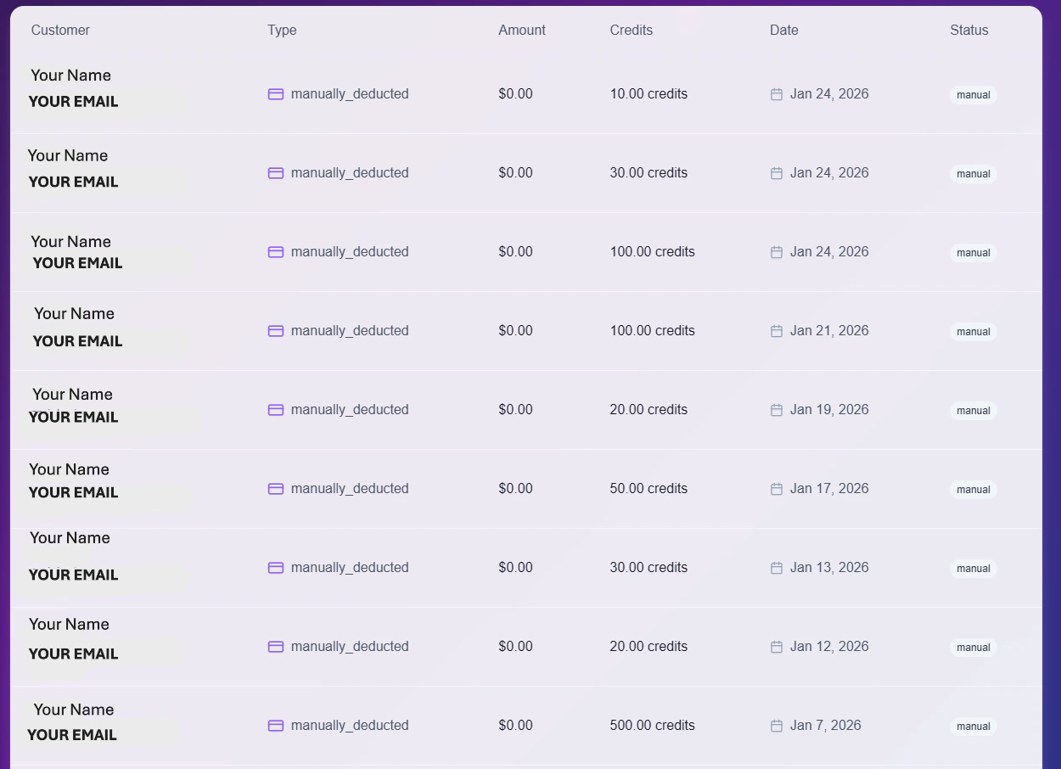
Task: Click the credit card icon on the Jan 12 row
Action: point(276,646)
